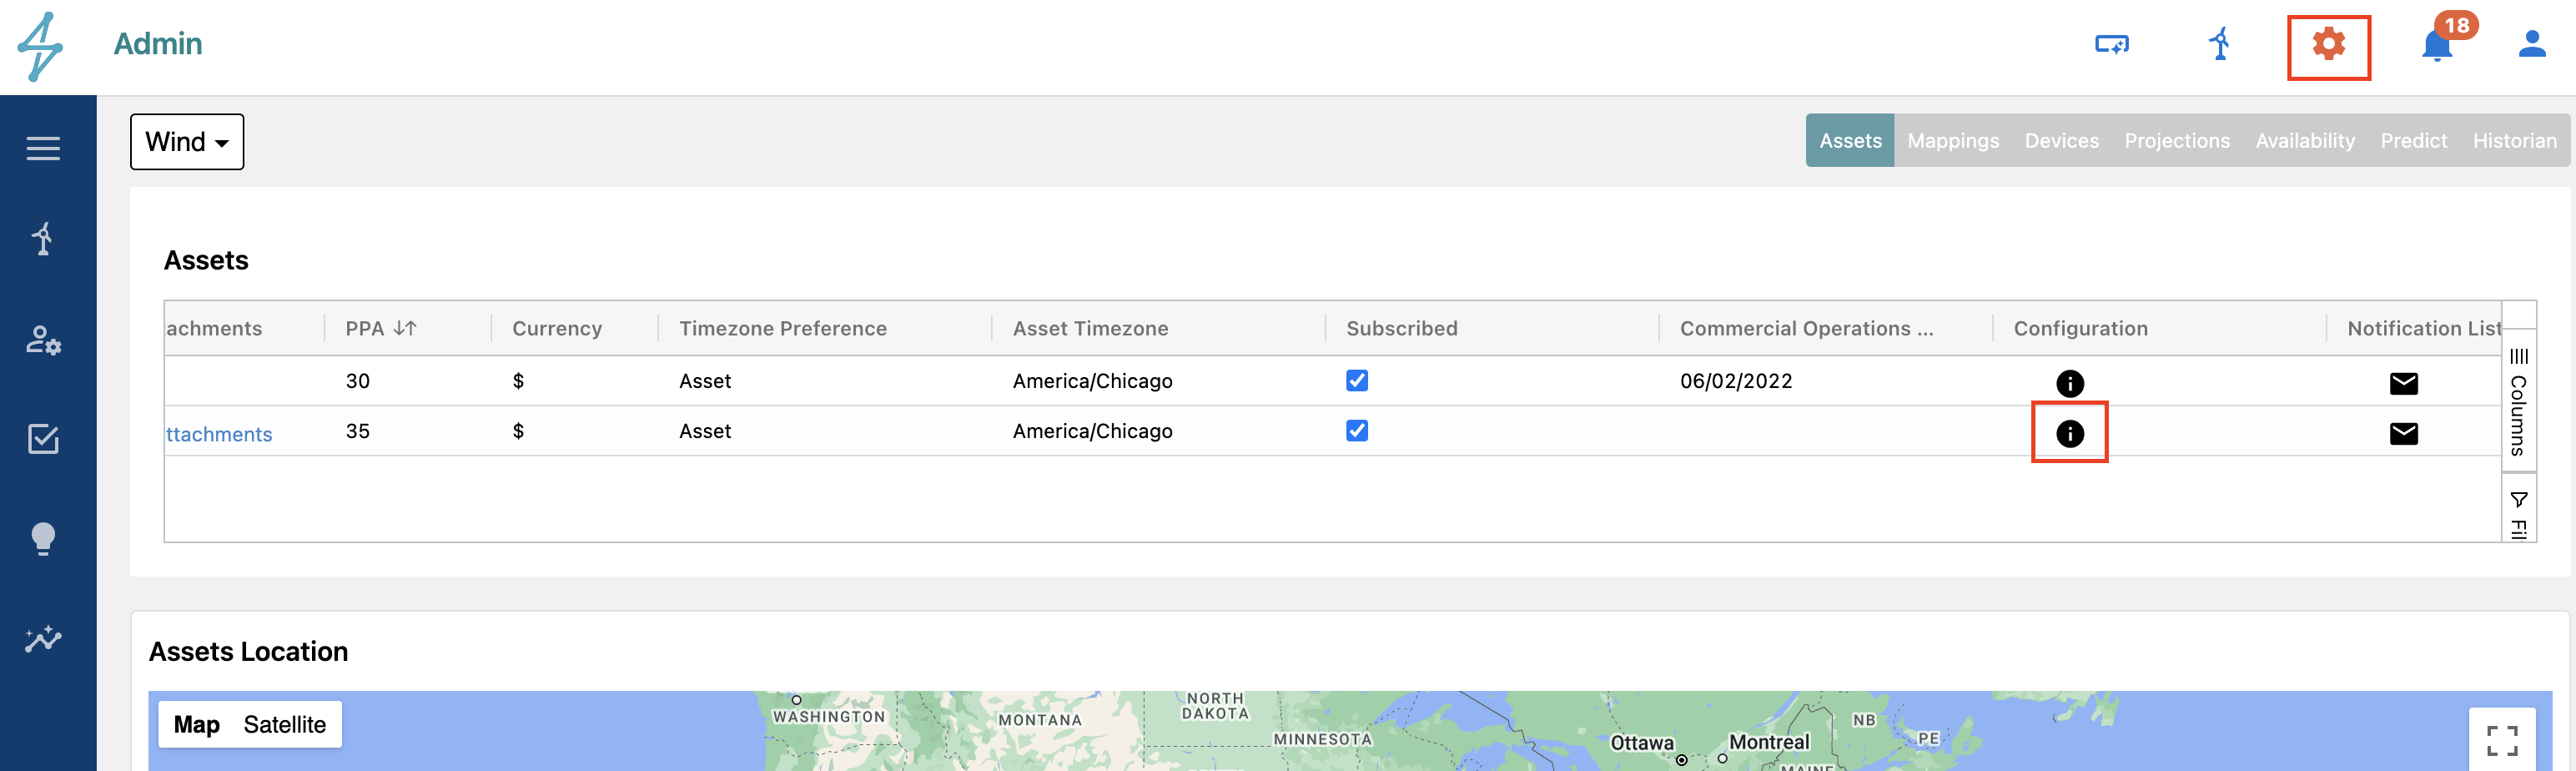Image resolution: width=2576 pixels, height=771 pixels.
Task: Click the Commercial Operations column header
Action: pyautogui.click(x=1806, y=328)
